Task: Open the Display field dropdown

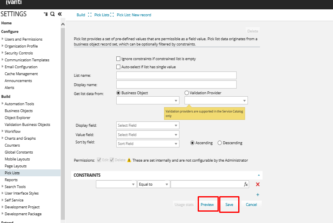Action: point(147,126)
